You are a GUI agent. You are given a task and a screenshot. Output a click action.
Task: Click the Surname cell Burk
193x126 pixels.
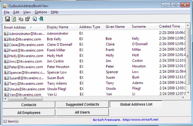[136, 77]
